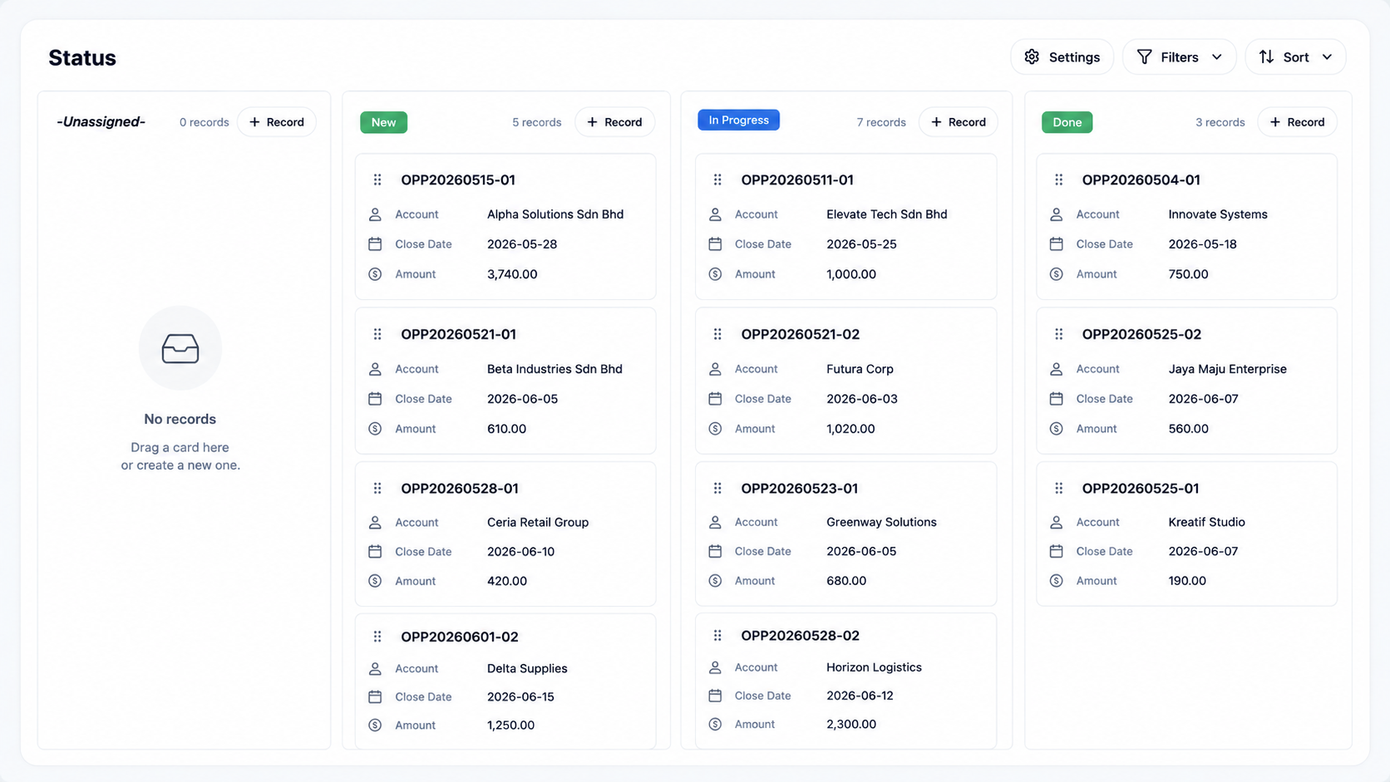The width and height of the screenshot is (1390, 782).
Task: Open opportunity OPP20260521-01 title
Action: click(x=458, y=334)
